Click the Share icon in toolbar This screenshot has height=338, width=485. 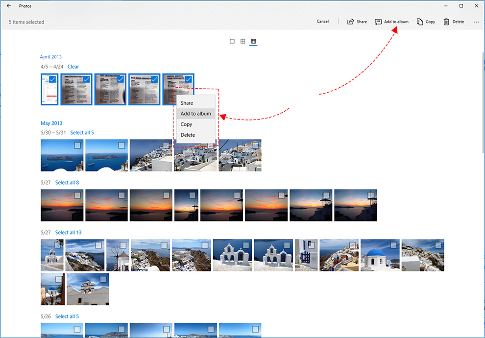click(350, 22)
